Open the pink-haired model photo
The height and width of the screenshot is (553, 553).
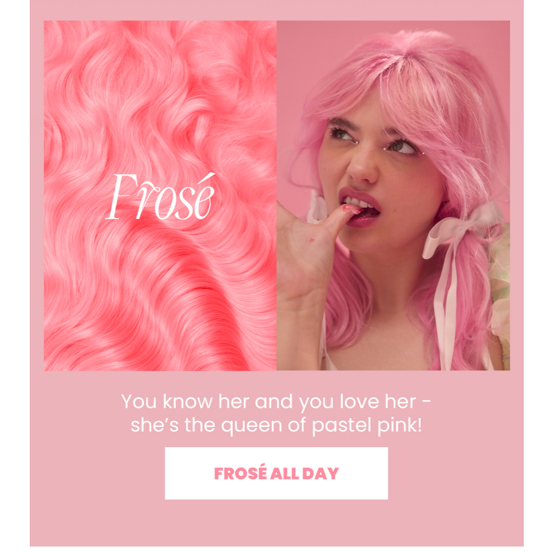[x=393, y=195]
